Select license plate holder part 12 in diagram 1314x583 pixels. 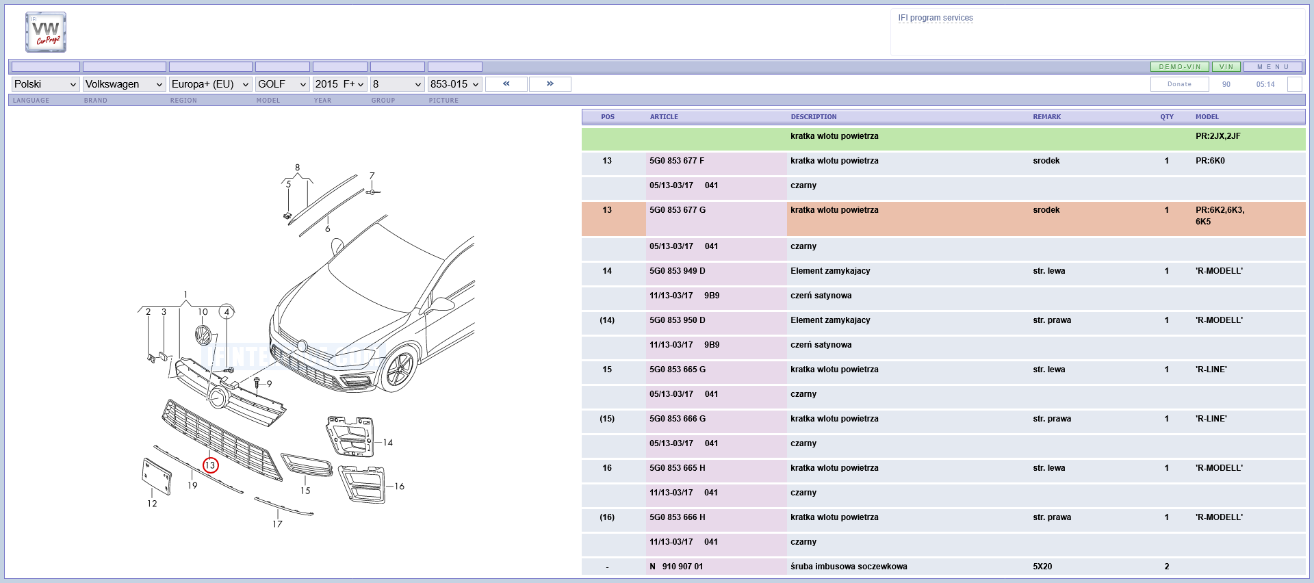[x=156, y=476]
